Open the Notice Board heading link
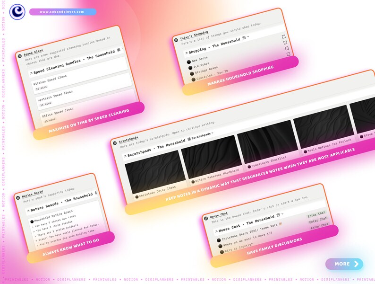The image size is (375, 284). point(33,194)
